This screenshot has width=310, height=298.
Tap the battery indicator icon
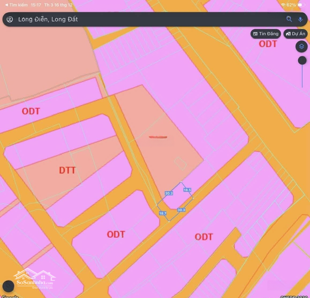301,5
